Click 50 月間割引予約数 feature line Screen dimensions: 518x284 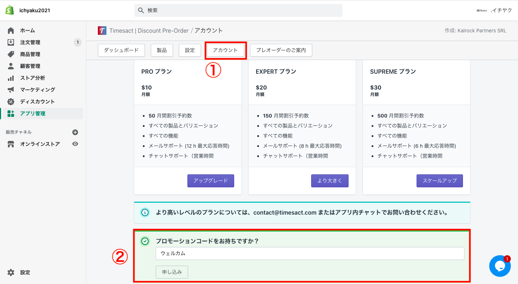(x=170, y=116)
